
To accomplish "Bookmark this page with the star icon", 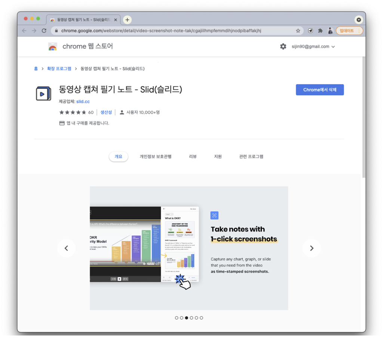I will point(298,31).
